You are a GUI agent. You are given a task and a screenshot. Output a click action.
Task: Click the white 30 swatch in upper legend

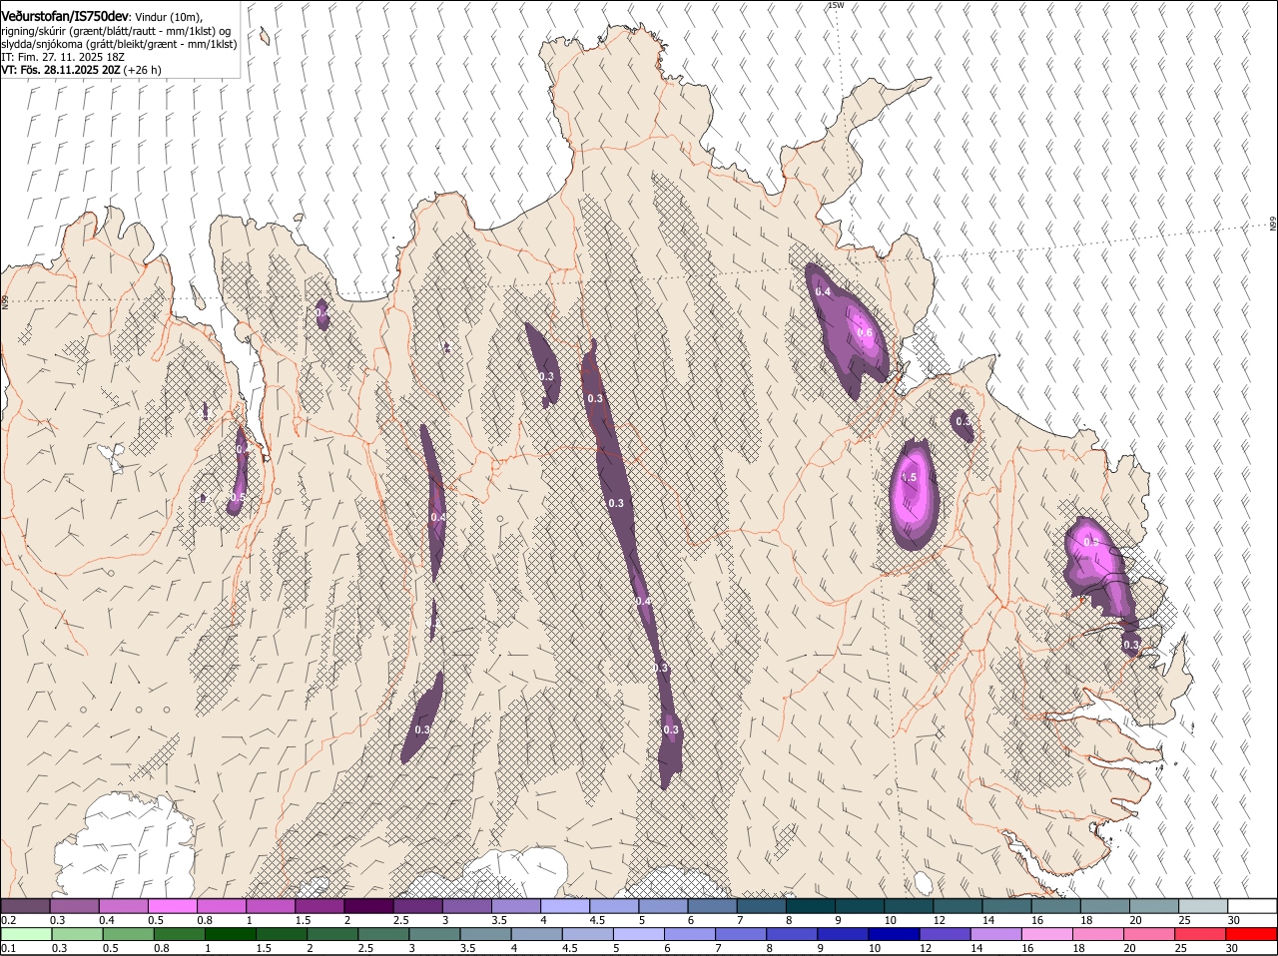(x=1252, y=906)
